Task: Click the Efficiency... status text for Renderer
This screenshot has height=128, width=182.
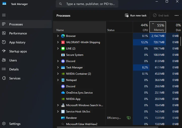Action: [x=114, y=118]
